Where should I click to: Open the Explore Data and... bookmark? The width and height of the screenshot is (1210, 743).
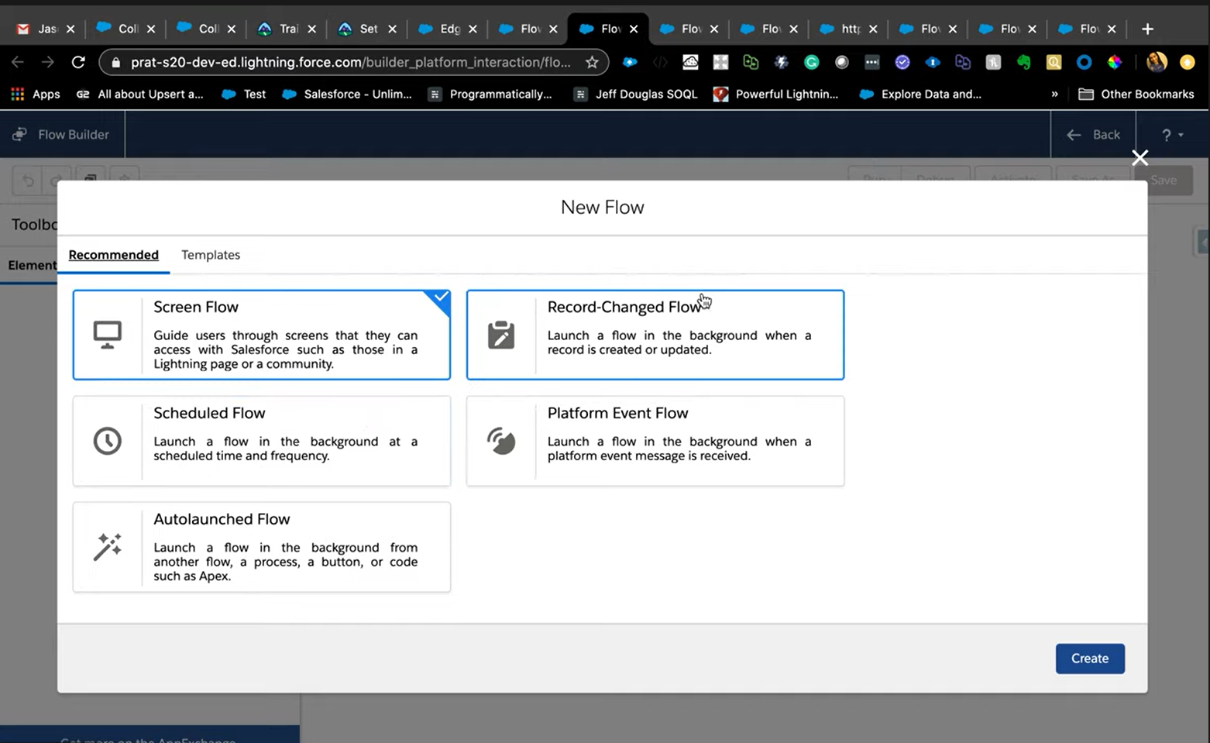coord(920,94)
